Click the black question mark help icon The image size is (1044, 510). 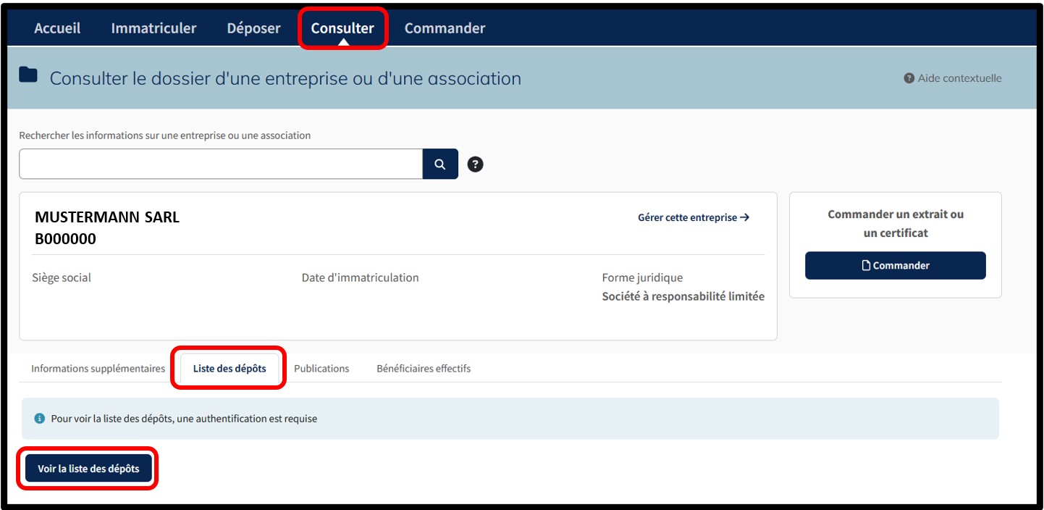pos(475,164)
